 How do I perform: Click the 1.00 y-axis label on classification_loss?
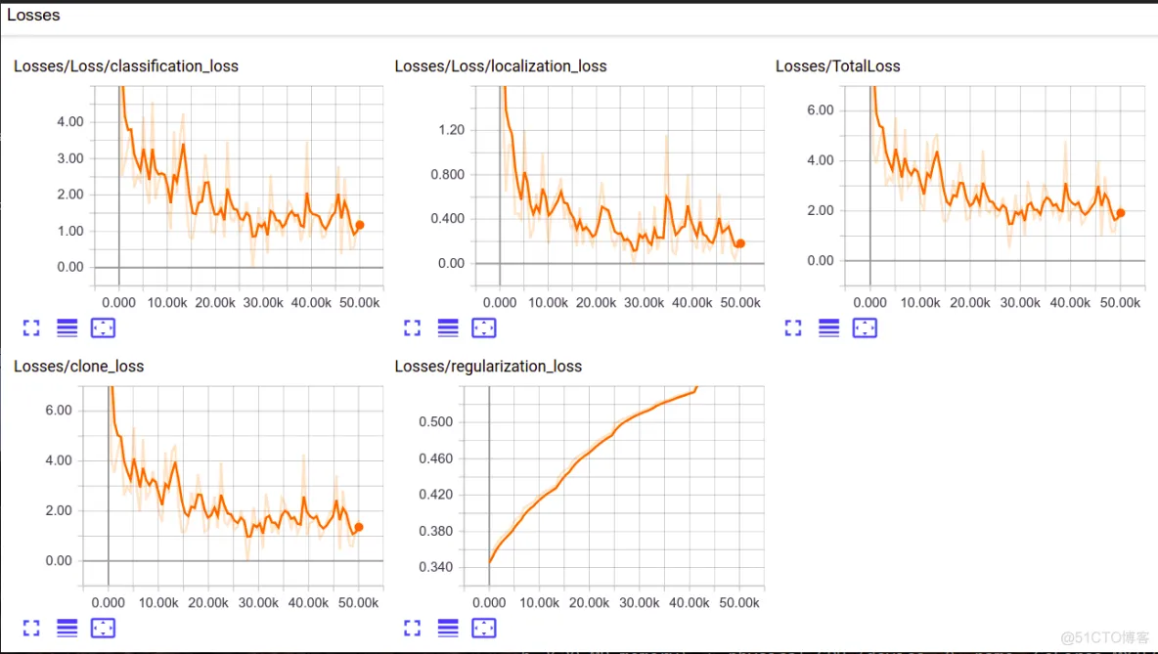[x=70, y=231]
